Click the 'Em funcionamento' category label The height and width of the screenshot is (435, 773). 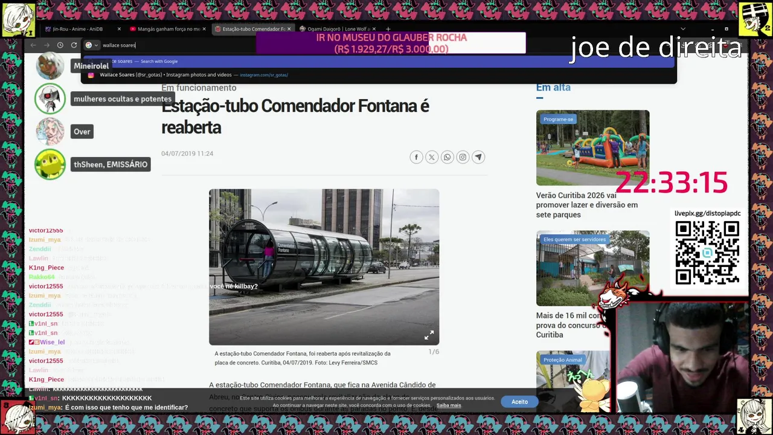(199, 88)
